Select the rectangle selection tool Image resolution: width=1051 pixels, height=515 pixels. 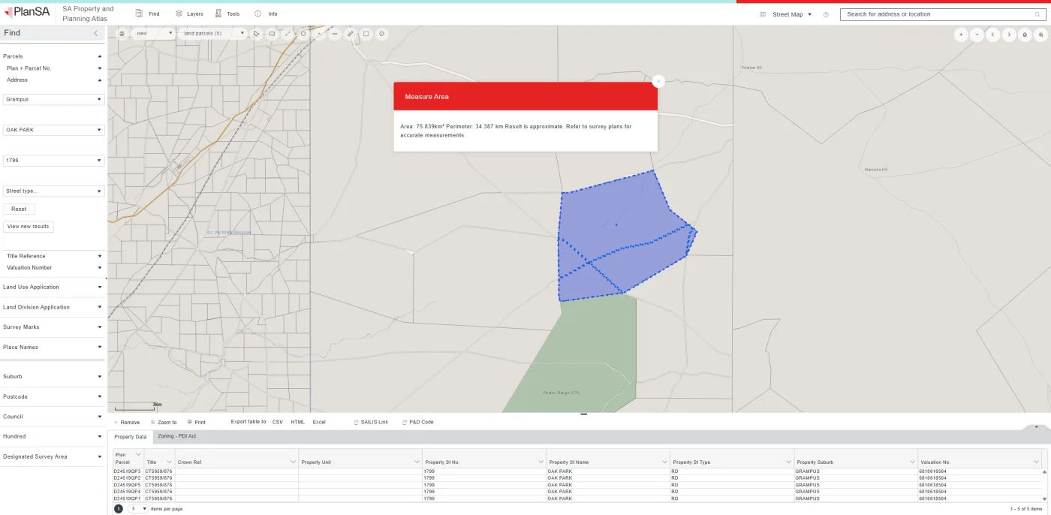click(272, 34)
